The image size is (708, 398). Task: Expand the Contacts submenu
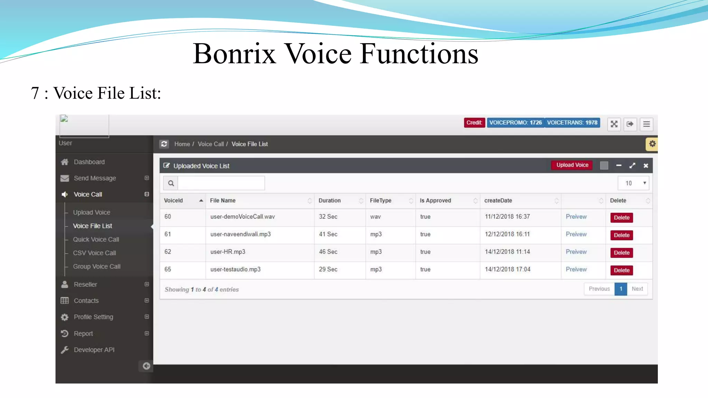pos(147,300)
